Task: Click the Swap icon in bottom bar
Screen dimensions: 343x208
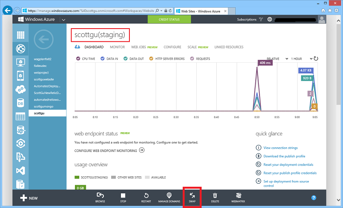Action: (192, 196)
